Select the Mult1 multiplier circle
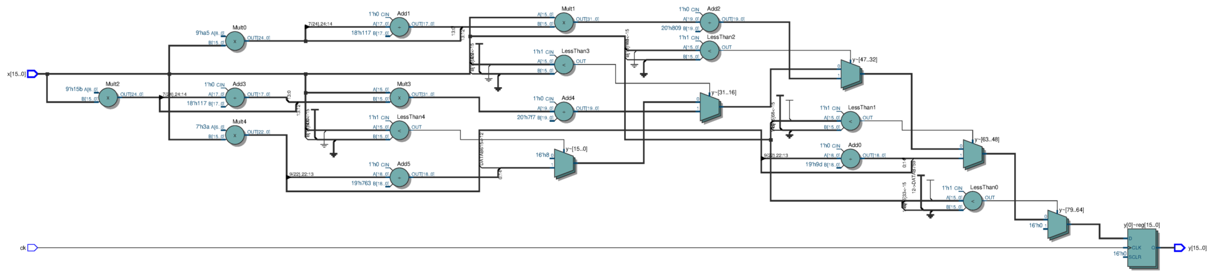This screenshot has width=1213, height=276. [564, 23]
